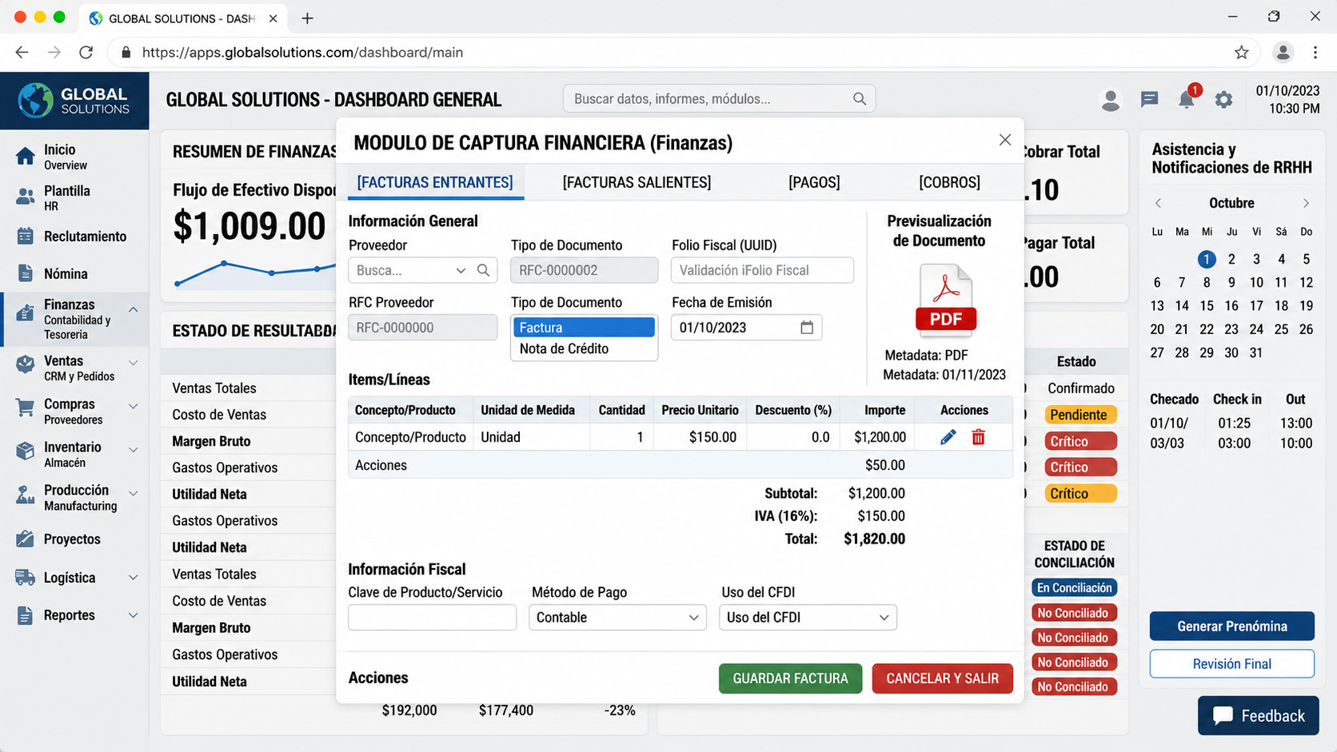Screen dimensions: 1337x752
Task: Click the magnifier icon in dashboard search bar
Action: click(860, 99)
